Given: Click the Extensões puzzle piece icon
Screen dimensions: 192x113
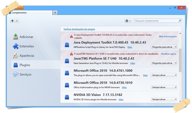Looking at the screenshot, I should point(16,46).
